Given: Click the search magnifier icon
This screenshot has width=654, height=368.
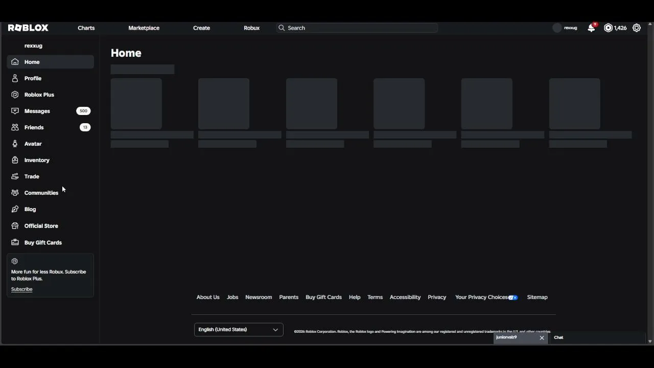Looking at the screenshot, I should (x=282, y=28).
